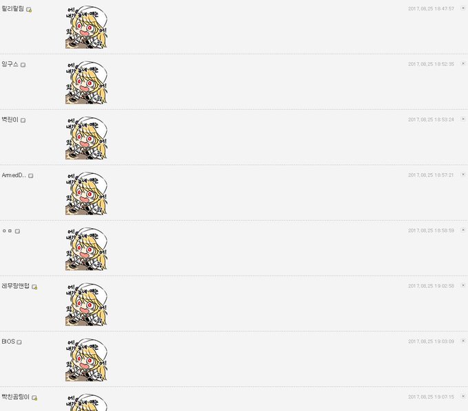
Task: Click the gallog icon beside BIOS
Action: 19,342
